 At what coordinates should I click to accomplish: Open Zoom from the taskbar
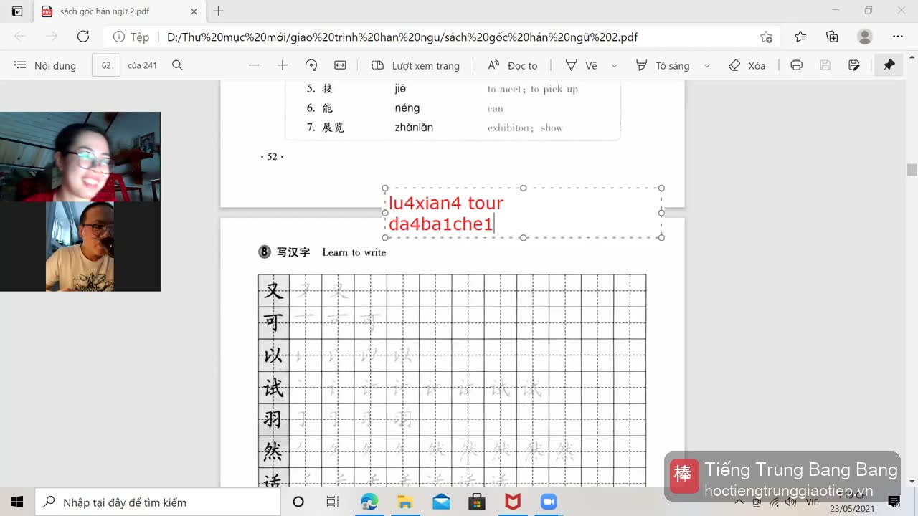tap(549, 502)
